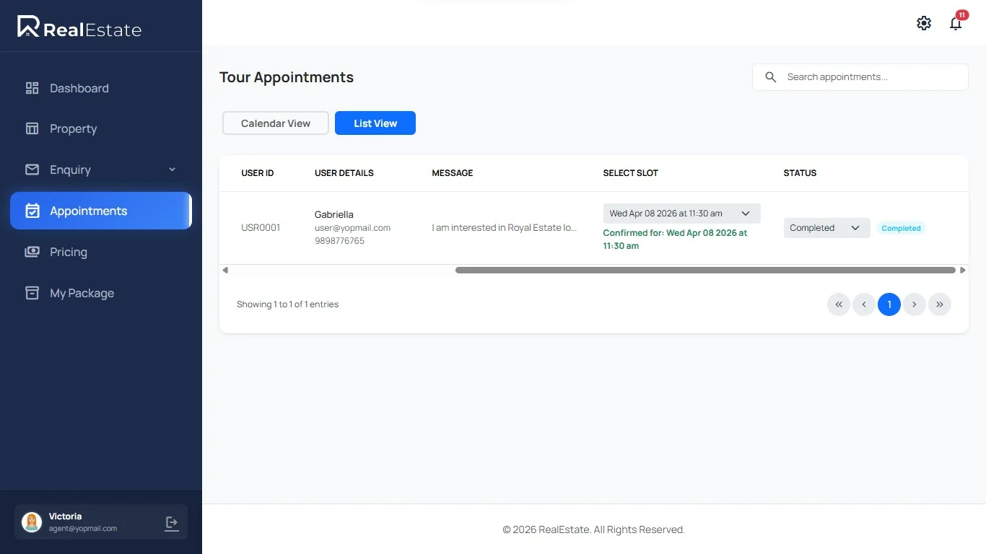Open settings via the gear icon
Image resolution: width=986 pixels, height=554 pixels.
point(923,23)
